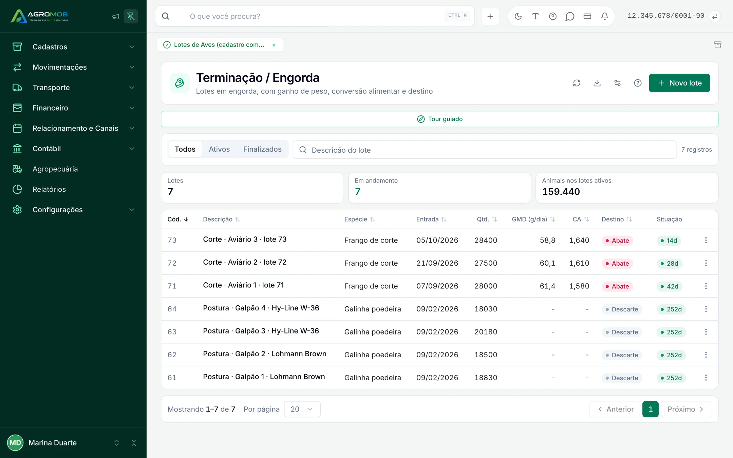Go to Próximo page
The width and height of the screenshot is (733, 458).
[x=686, y=409]
